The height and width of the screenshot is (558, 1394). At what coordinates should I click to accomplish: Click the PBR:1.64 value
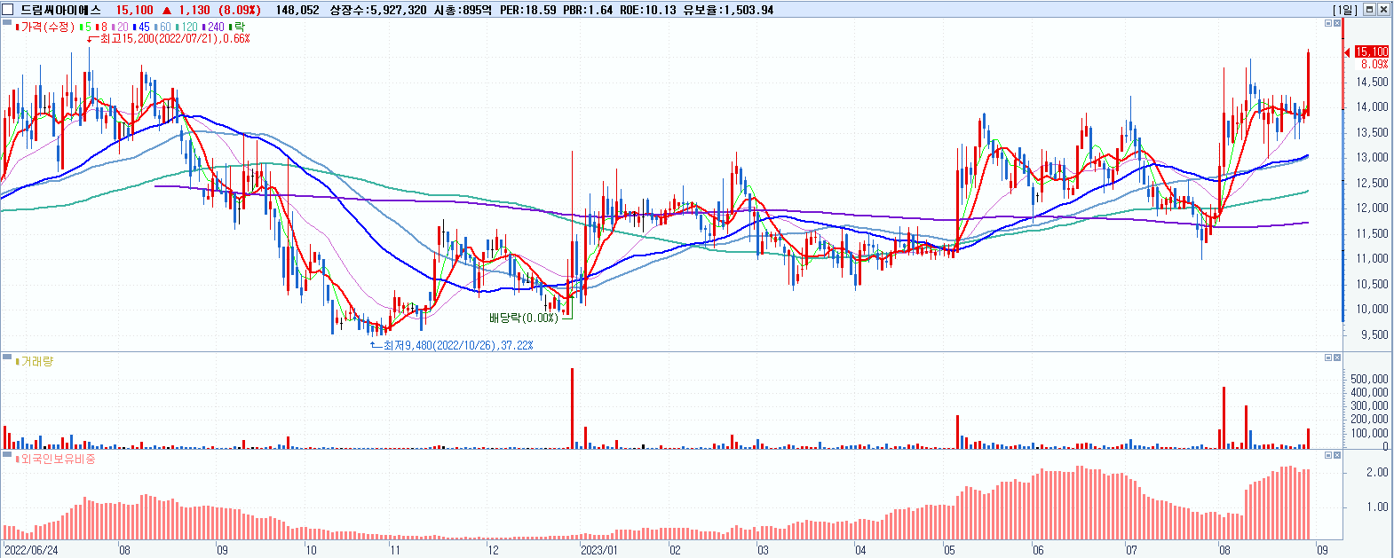[588, 10]
